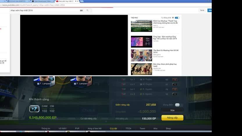The width and height of the screenshot is (242, 136).
Task: Click the +1 badge on second M. Pogba row
Action: tap(175, 85)
